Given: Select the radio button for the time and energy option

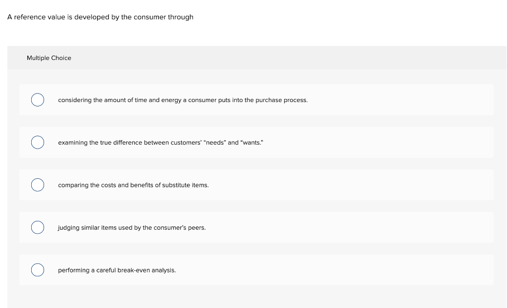Looking at the screenshot, I should 38,100.
